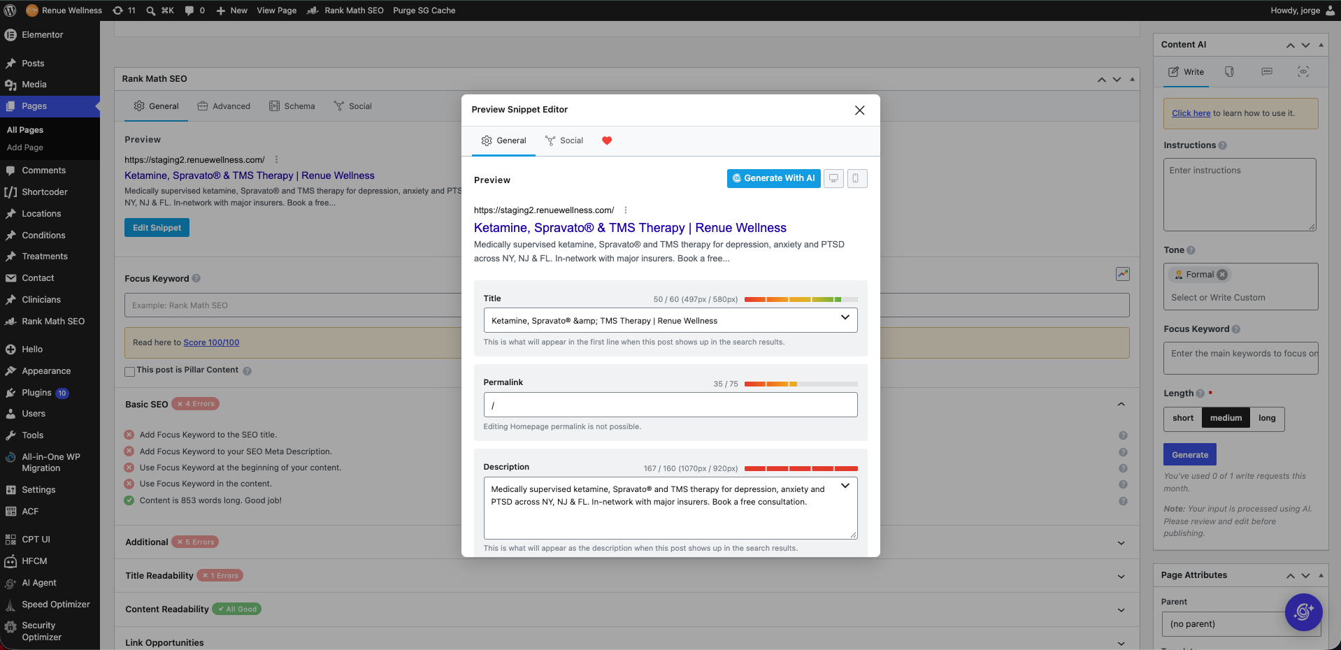Select the Content AI Write tab
The height and width of the screenshot is (650, 1341).
(1186, 72)
